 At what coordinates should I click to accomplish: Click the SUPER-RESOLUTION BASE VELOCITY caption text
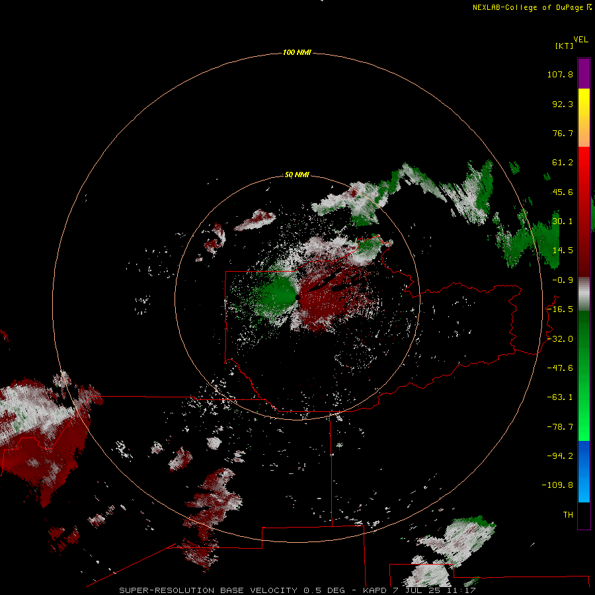pyautogui.click(x=208, y=590)
